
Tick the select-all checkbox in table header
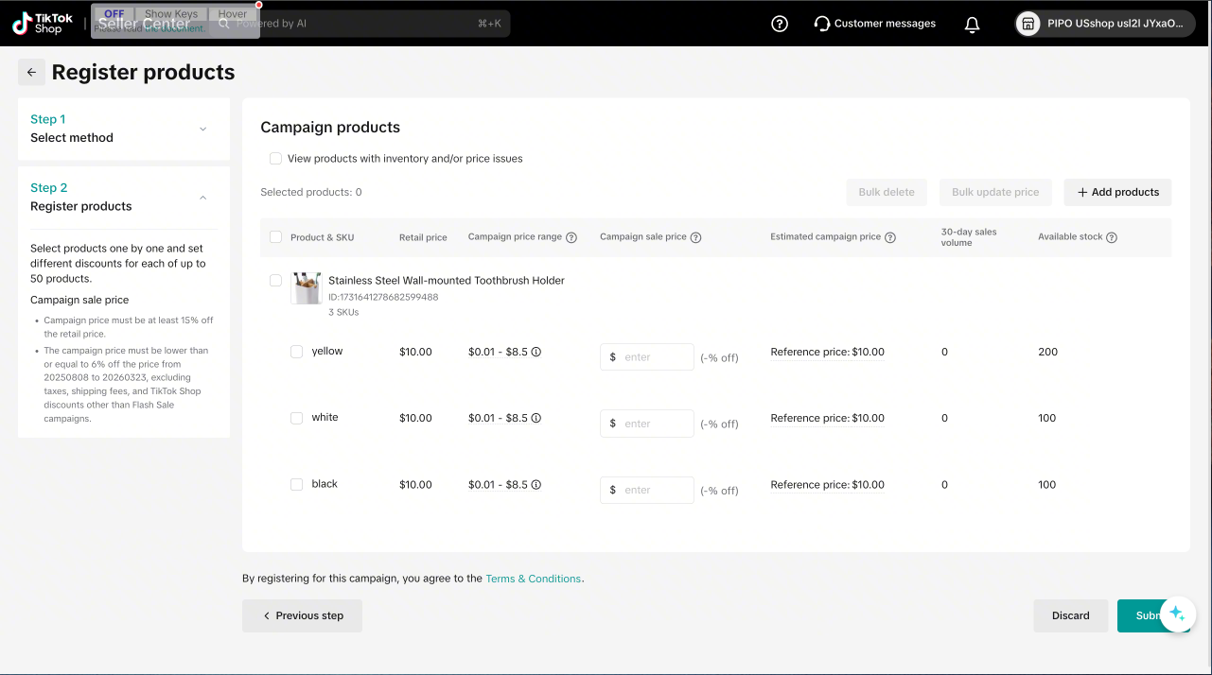click(275, 237)
